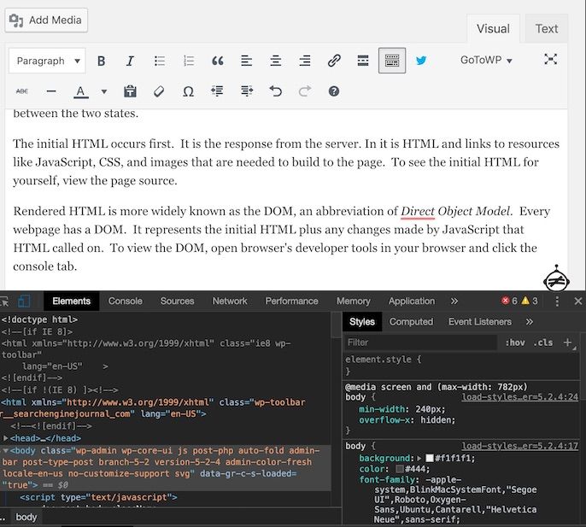Close the DevTools panel
The image size is (586, 527).
577,302
